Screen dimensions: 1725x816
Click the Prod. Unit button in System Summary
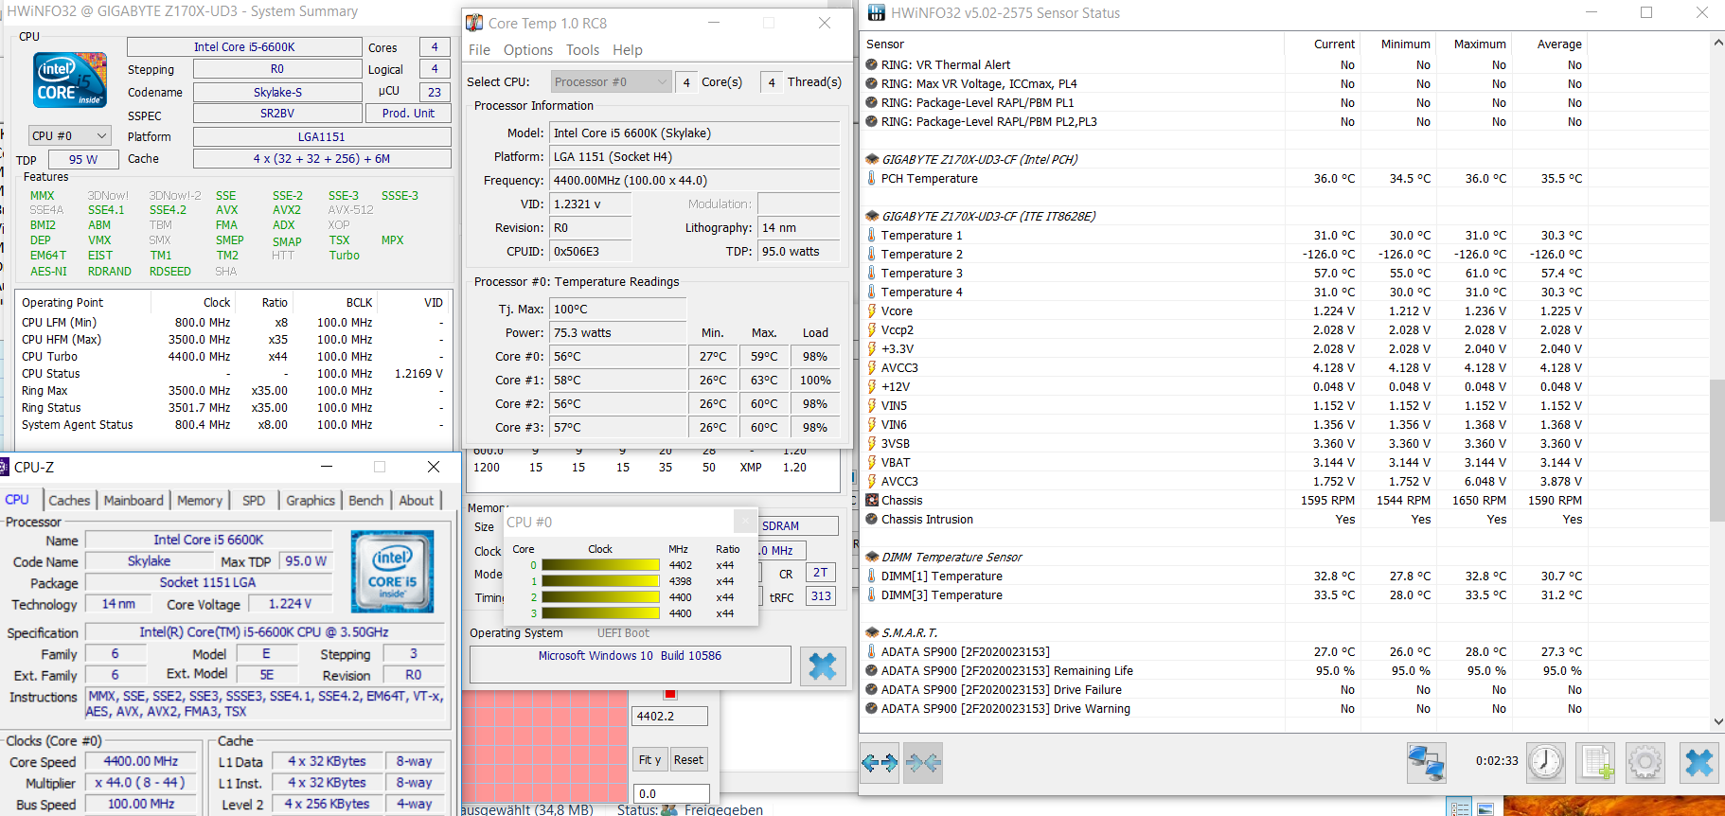pos(408,113)
